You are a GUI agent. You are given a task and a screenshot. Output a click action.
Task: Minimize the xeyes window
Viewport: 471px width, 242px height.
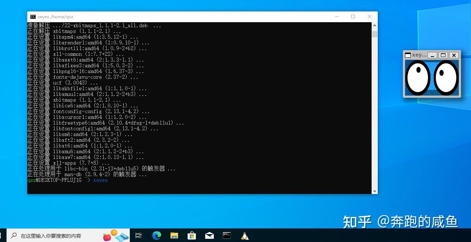pyautogui.click(x=432, y=55)
